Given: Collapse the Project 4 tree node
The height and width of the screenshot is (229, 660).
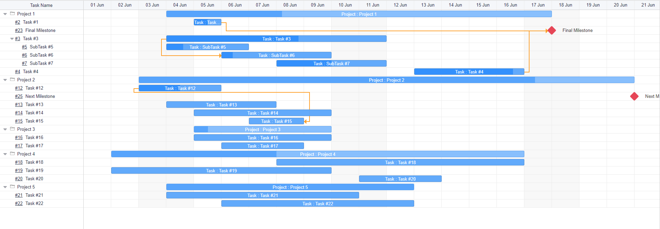Looking at the screenshot, I should 5,154.
